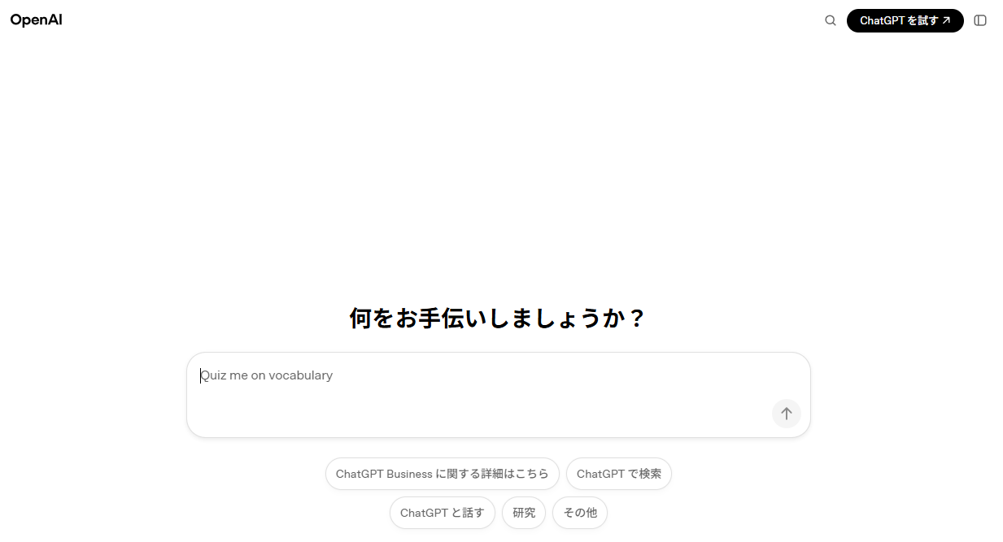Click the text cursor in the prompt box
Viewport: 1003px width, 542px height.
point(201,375)
